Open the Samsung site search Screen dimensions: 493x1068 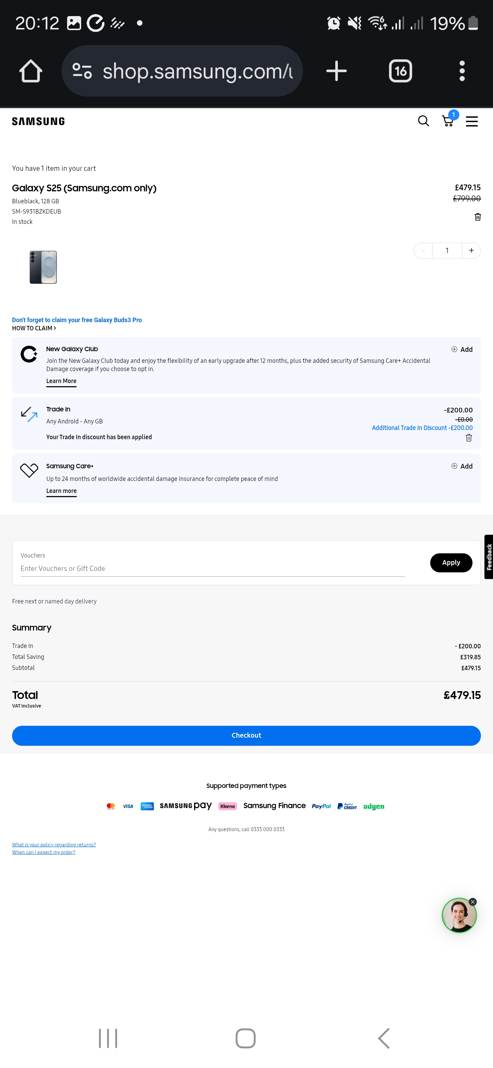pos(423,121)
